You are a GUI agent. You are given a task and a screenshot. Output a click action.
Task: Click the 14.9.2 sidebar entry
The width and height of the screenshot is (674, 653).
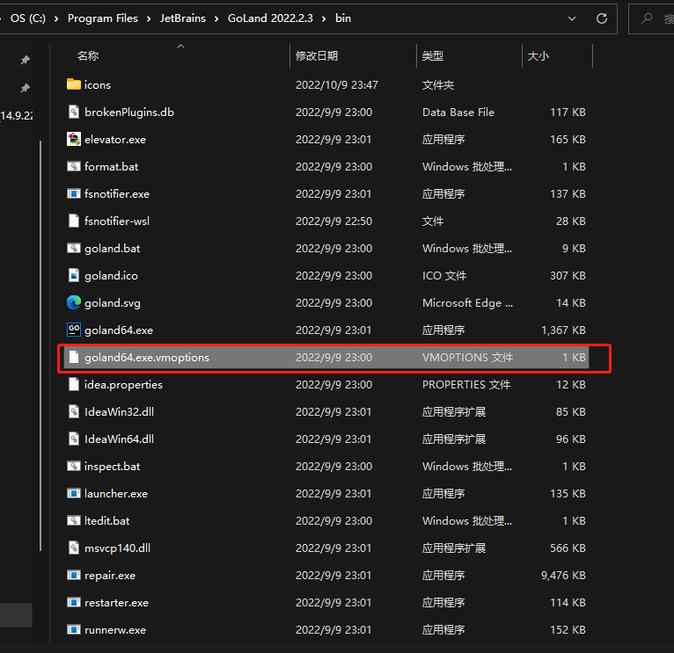coord(17,115)
